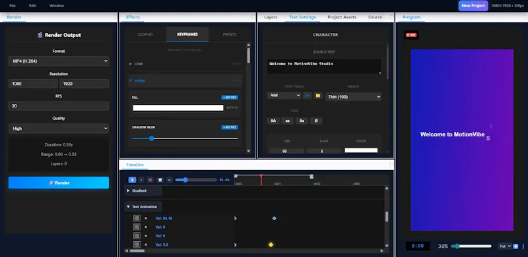Click the Google fonts icon beside Arial
528x257 pixels.
pos(307,96)
